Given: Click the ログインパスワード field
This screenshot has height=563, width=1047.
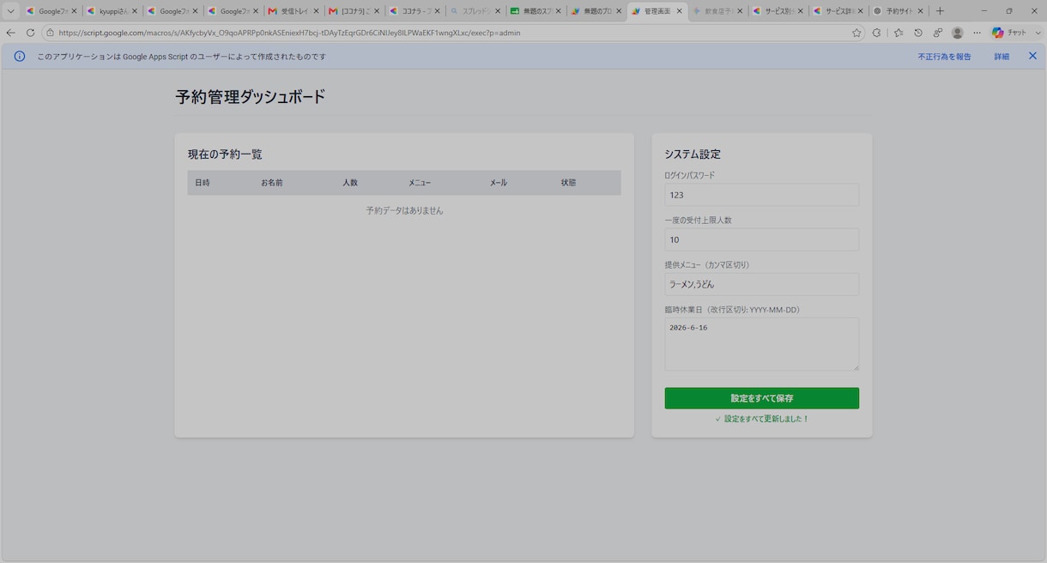Looking at the screenshot, I should [x=761, y=195].
